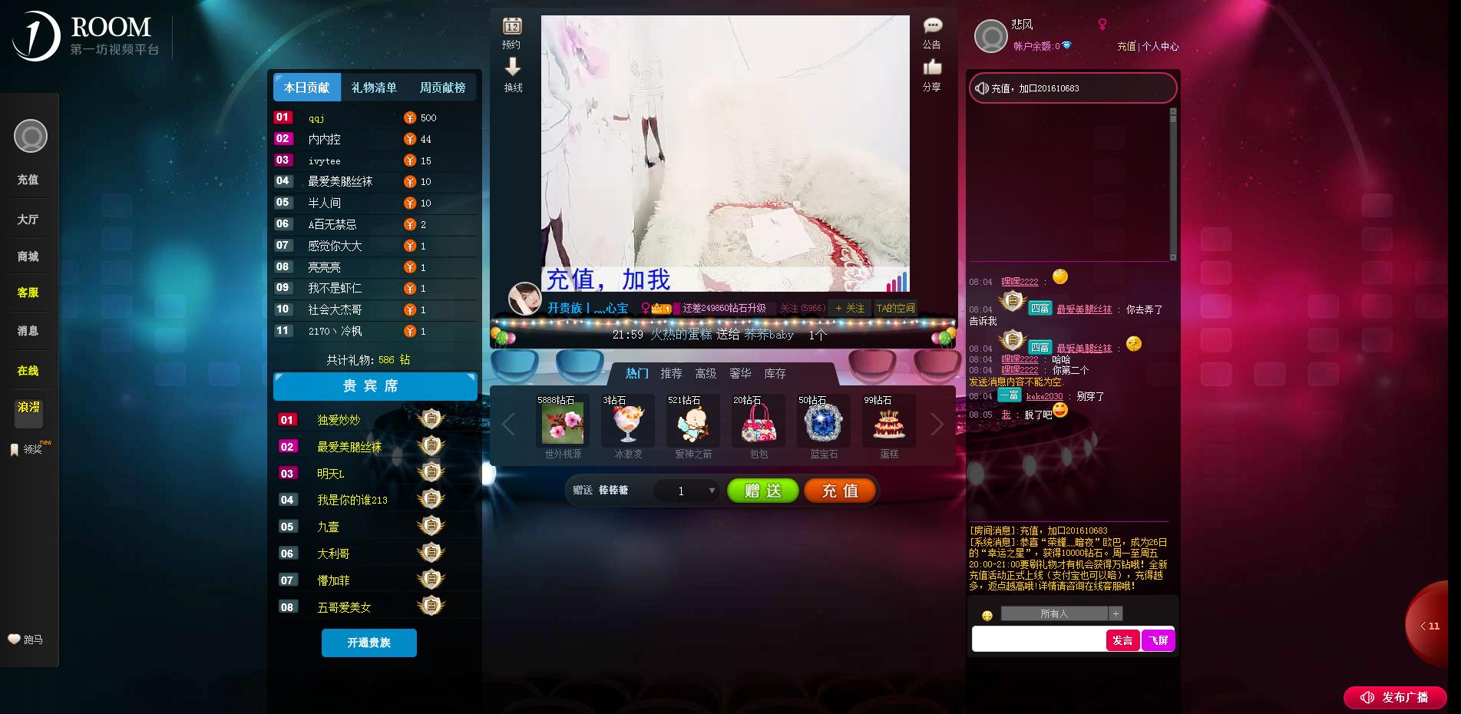
Task: Click the 分享 thumbs-up share icon
Action: click(932, 68)
